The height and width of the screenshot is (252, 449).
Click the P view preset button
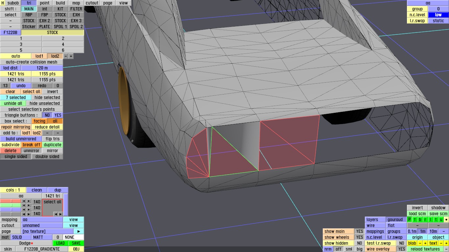tap(410, 220)
